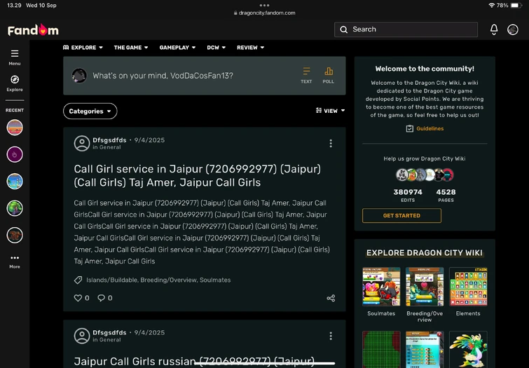Show More options in sidebar
The image size is (529, 368).
[15, 261]
